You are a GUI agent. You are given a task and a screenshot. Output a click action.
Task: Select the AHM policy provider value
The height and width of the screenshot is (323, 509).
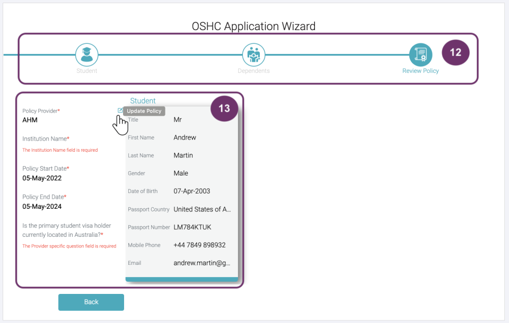coord(30,120)
